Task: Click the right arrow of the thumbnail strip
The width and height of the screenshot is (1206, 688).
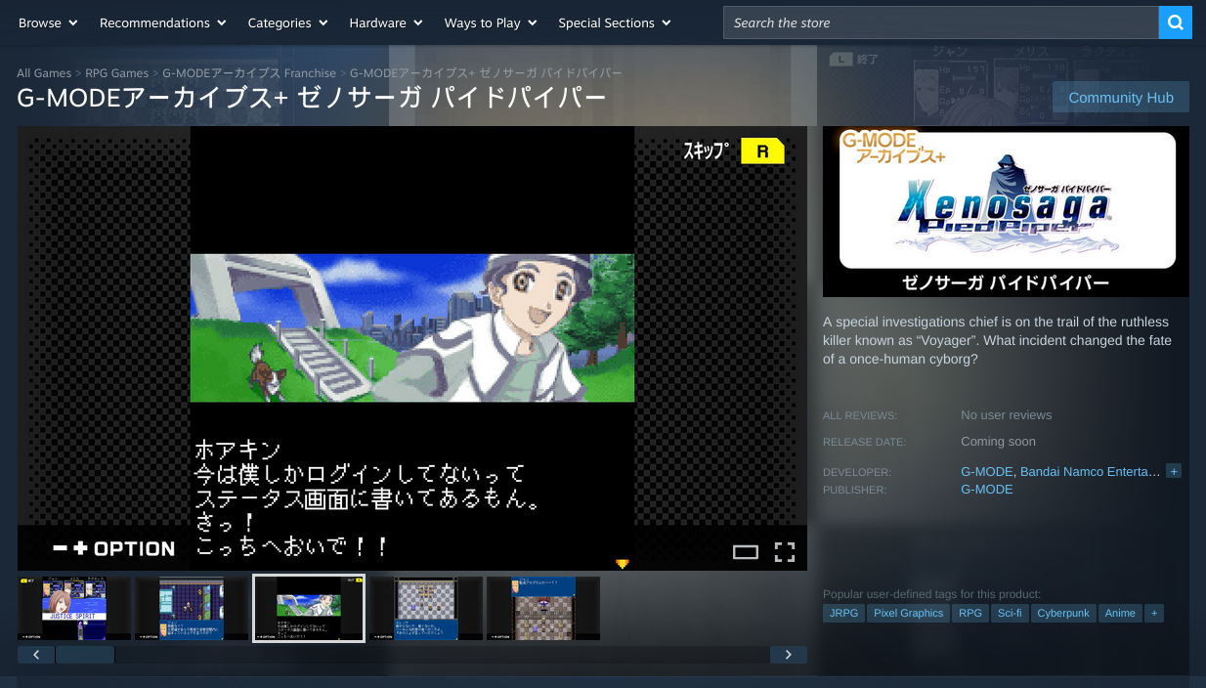Action: (x=788, y=655)
